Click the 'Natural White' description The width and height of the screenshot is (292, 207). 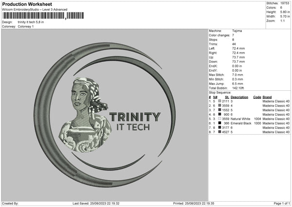coord(240,119)
